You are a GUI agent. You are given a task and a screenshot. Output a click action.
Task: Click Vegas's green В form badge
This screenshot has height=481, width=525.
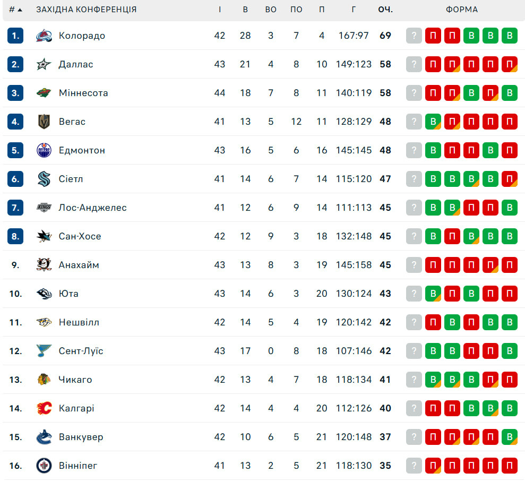pos(433,122)
